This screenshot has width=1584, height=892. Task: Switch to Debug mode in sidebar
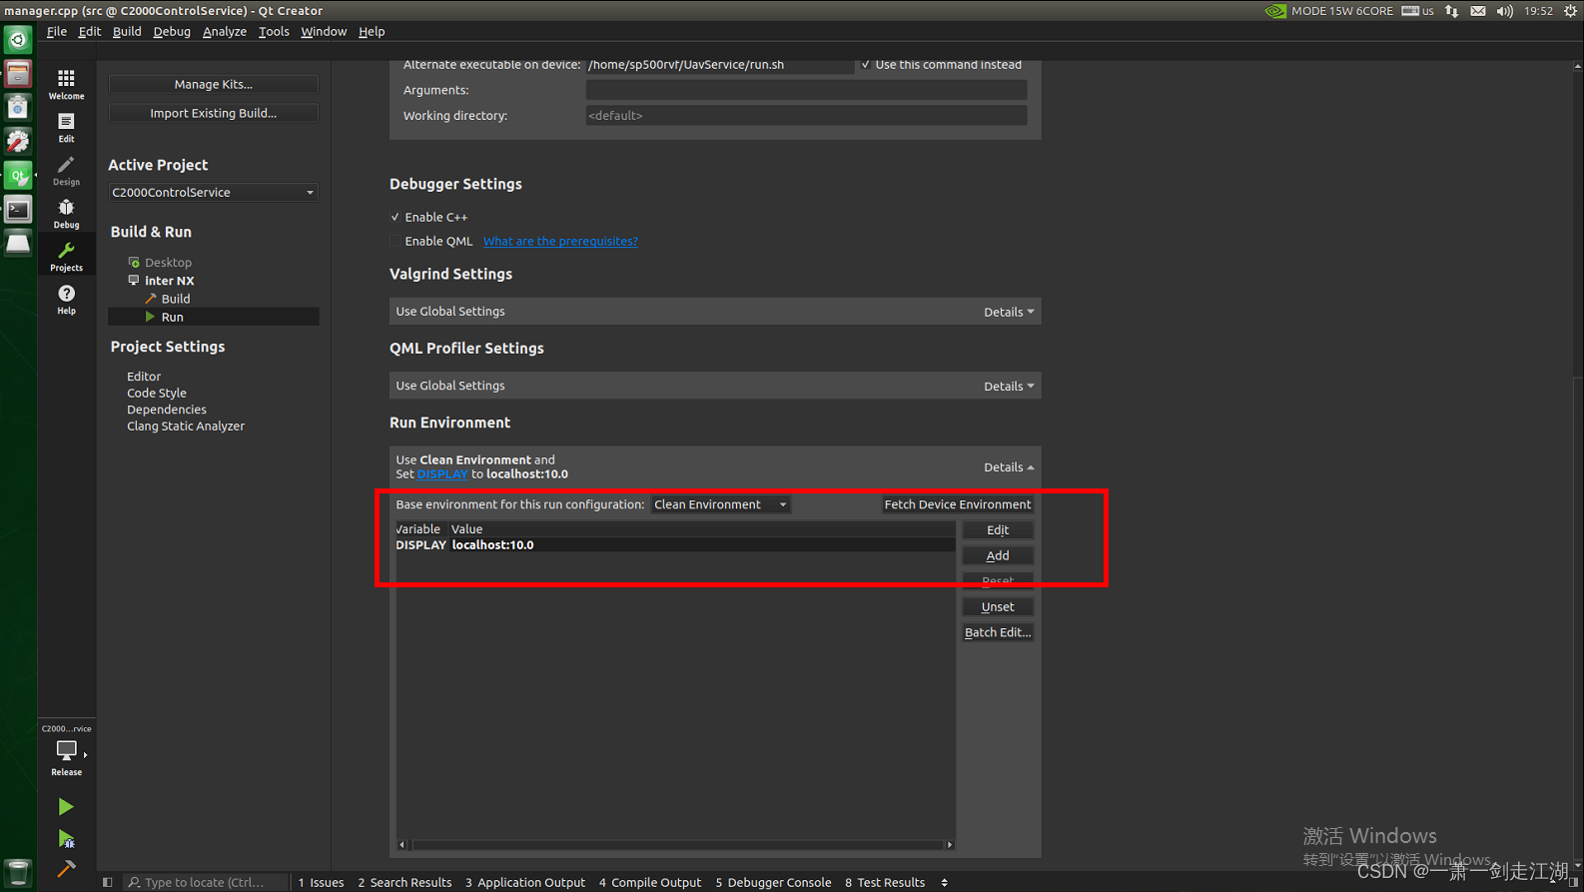tap(66, 213)
